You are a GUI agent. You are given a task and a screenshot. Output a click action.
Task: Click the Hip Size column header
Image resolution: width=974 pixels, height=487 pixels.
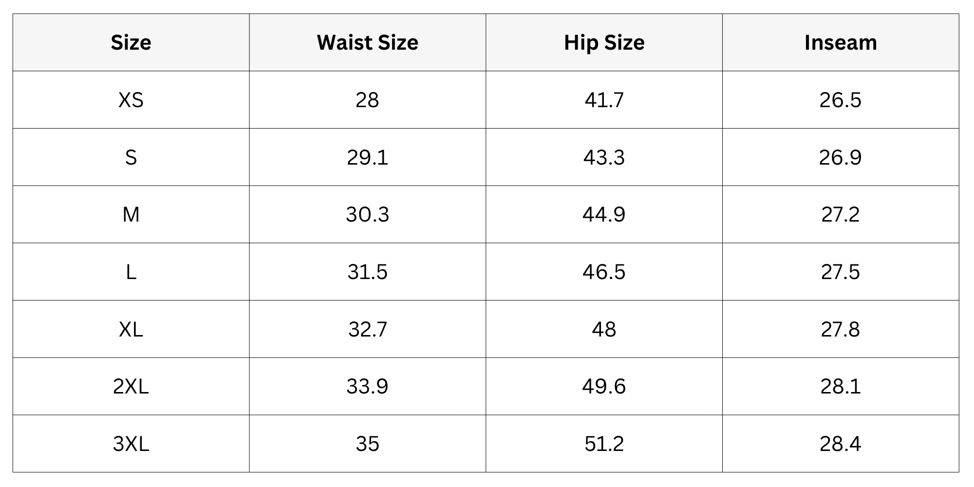click(604, 42)
